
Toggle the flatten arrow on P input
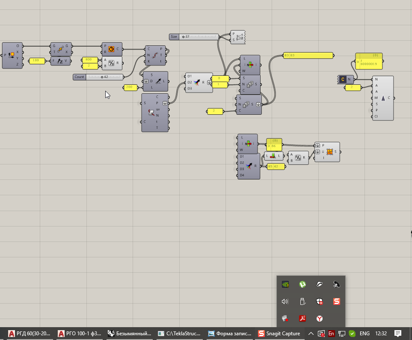click(x=318, y=146)
